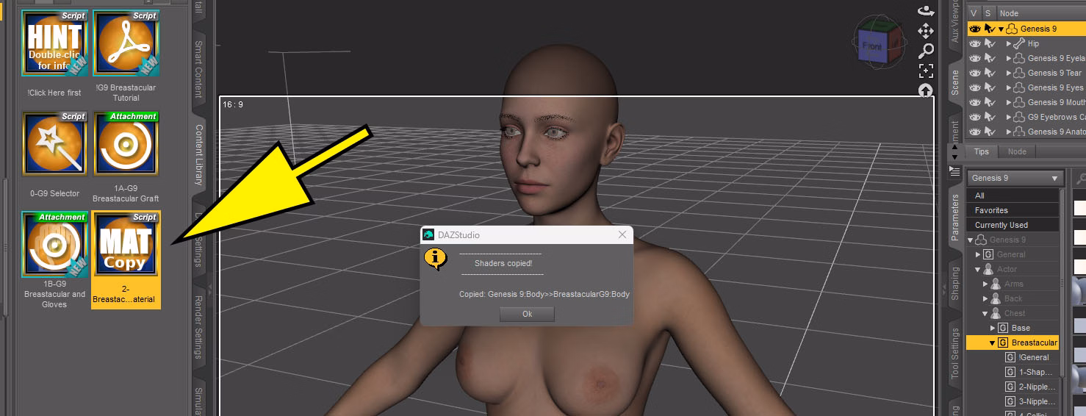Toggle selectability arrow for Genesis 9 Mouth

pos(990,102)
